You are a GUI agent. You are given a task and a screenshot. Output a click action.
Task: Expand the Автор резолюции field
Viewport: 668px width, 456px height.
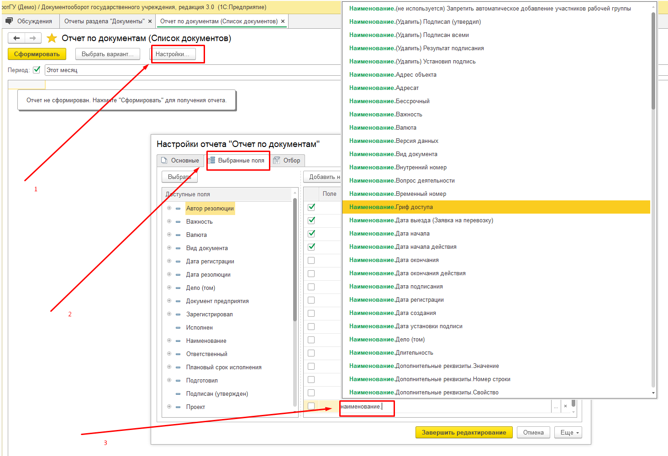169,208
